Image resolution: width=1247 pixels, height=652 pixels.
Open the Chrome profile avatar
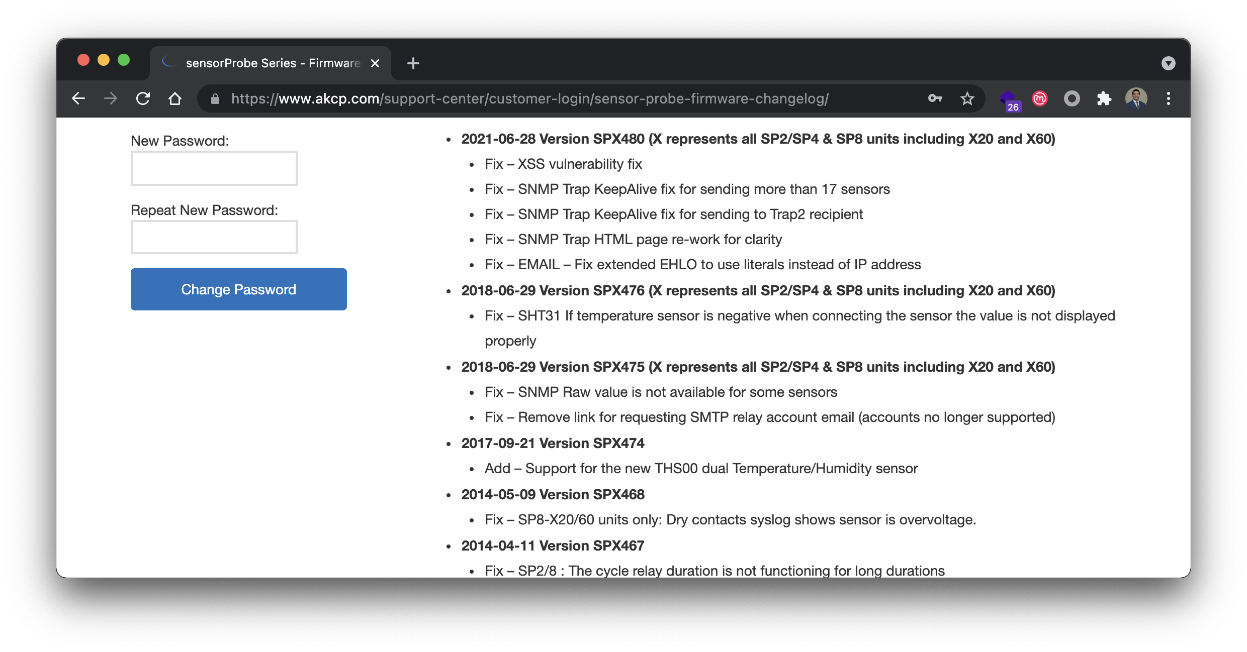pyautogui.click(x=1136, y=98)
